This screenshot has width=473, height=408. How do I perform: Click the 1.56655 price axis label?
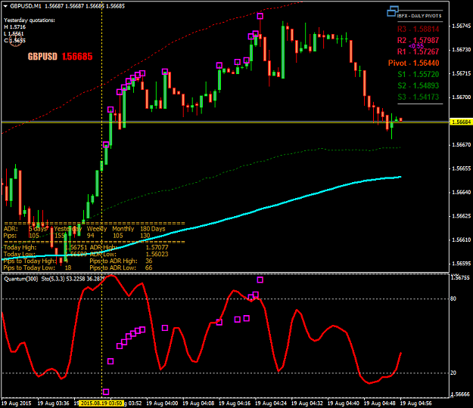(x=461, y=168)
